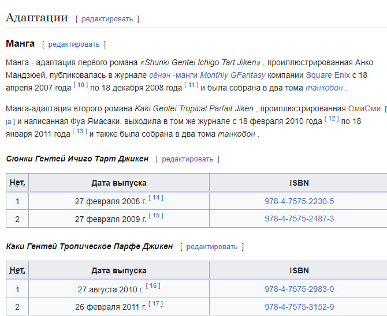The image size is (387, 316).
Task: Open the red ОмиОми illustrator link
Action: (364, 108)
